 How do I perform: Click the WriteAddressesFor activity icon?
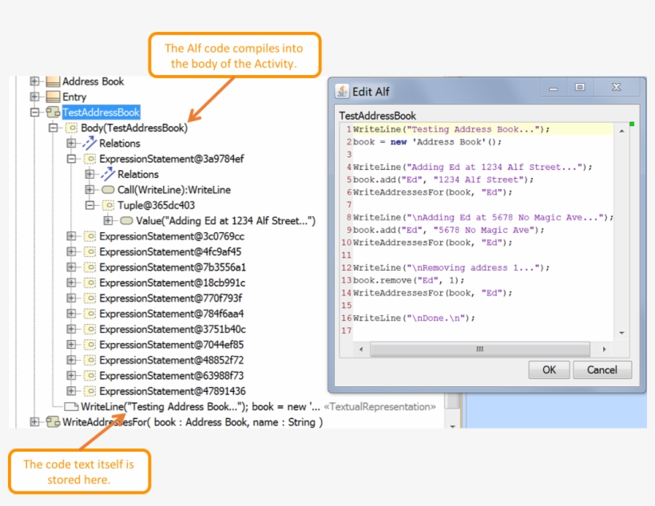[53, 422]
